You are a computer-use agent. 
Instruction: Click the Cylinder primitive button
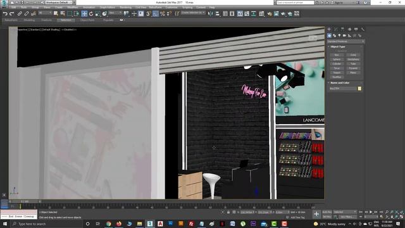tap(337, 63)
